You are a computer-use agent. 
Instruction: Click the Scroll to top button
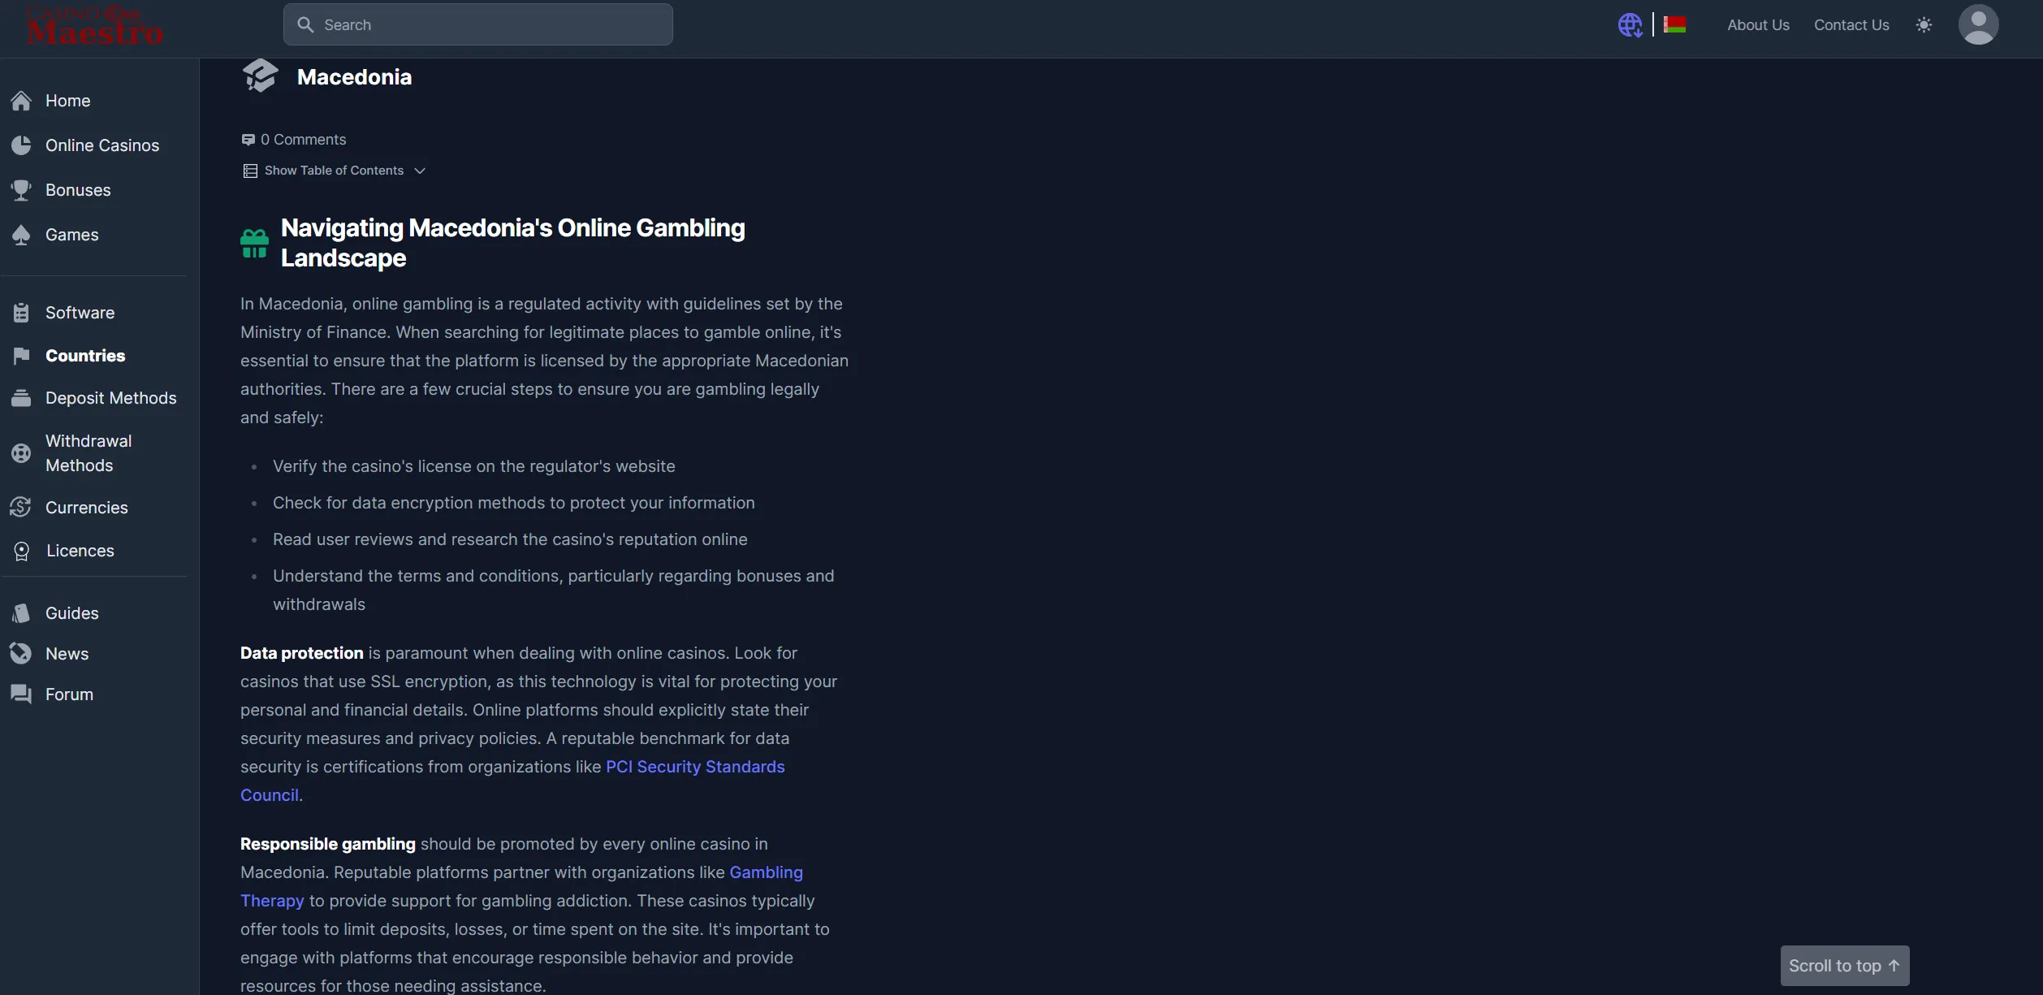point(1845,966)
